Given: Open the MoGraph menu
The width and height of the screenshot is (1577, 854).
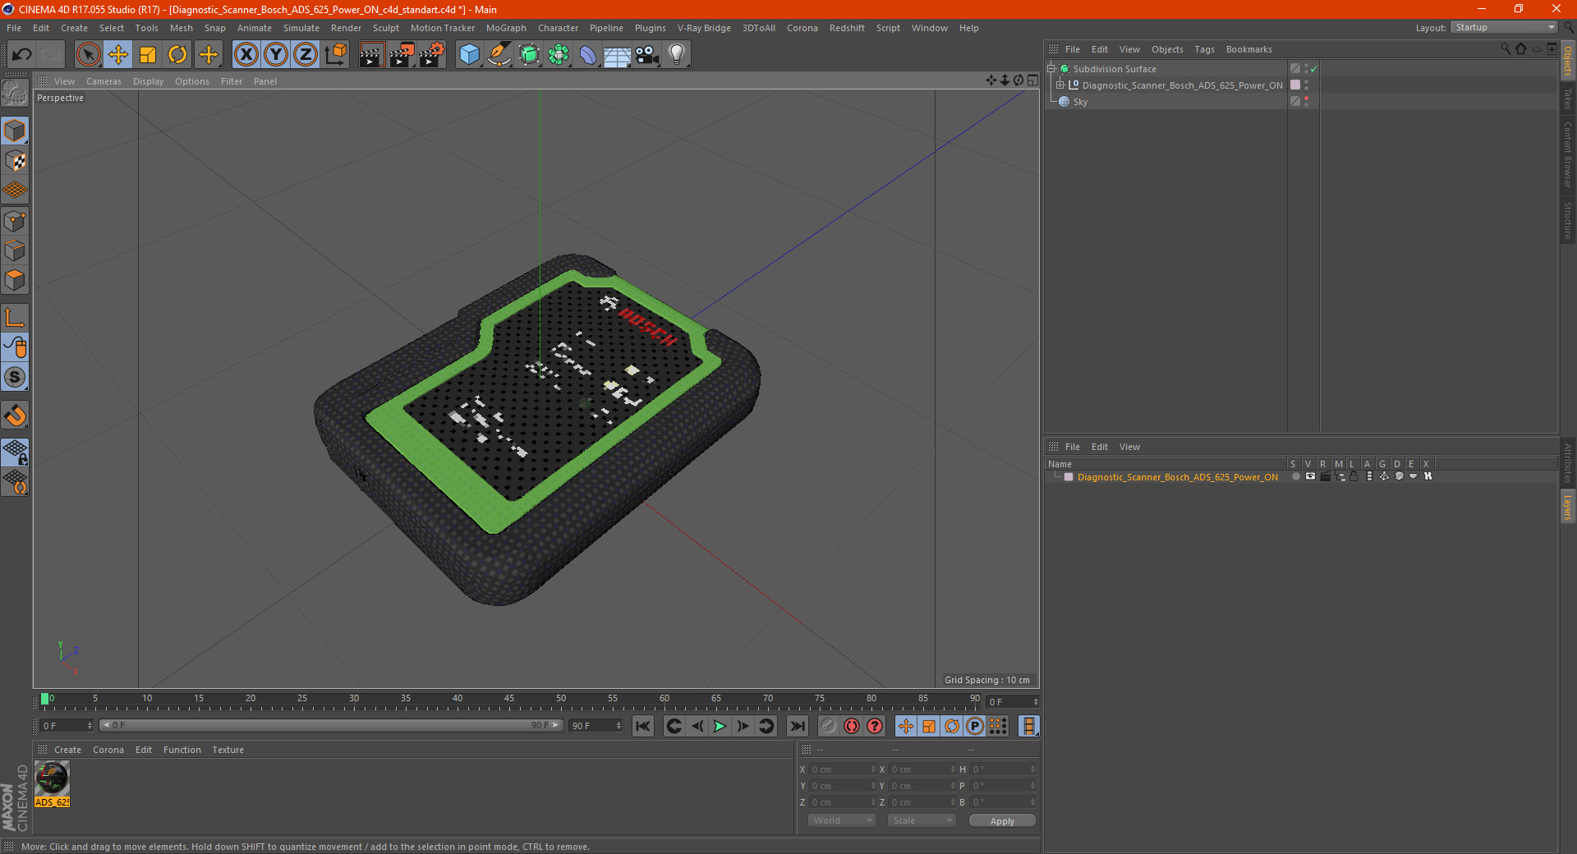Looking at the screenshot, I should (506, 28).
